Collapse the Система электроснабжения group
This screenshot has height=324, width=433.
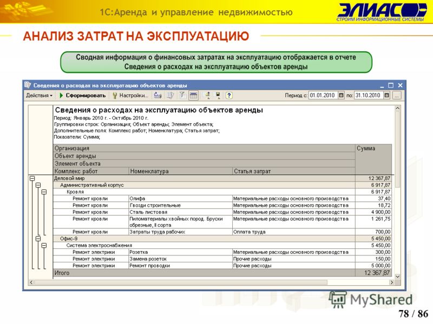[44, 245]
